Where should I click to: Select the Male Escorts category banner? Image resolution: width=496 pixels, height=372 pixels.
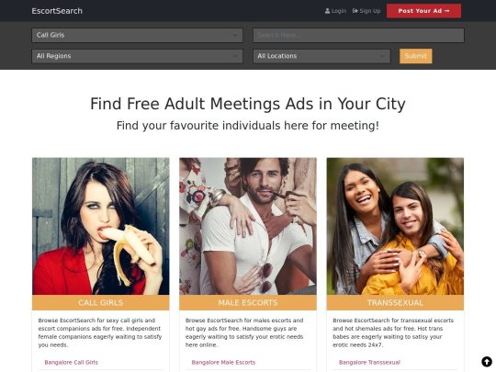point(248,303)
